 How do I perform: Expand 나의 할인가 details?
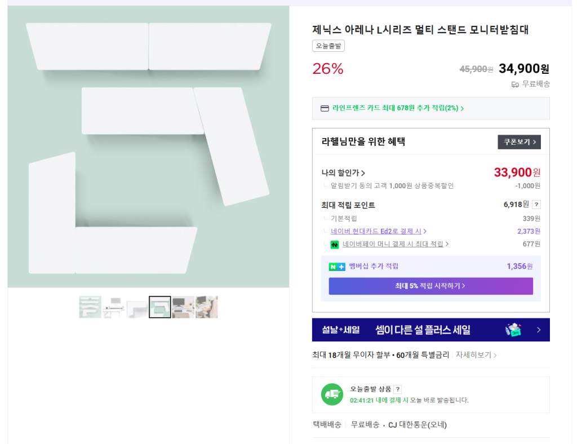[x=343, y=173]
